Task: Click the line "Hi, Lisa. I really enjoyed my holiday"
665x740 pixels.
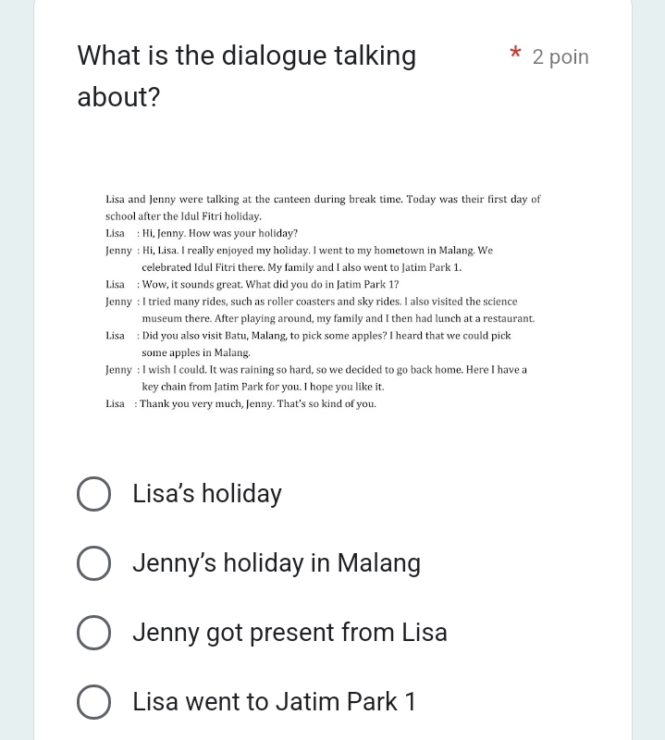Action: [317, 259]
